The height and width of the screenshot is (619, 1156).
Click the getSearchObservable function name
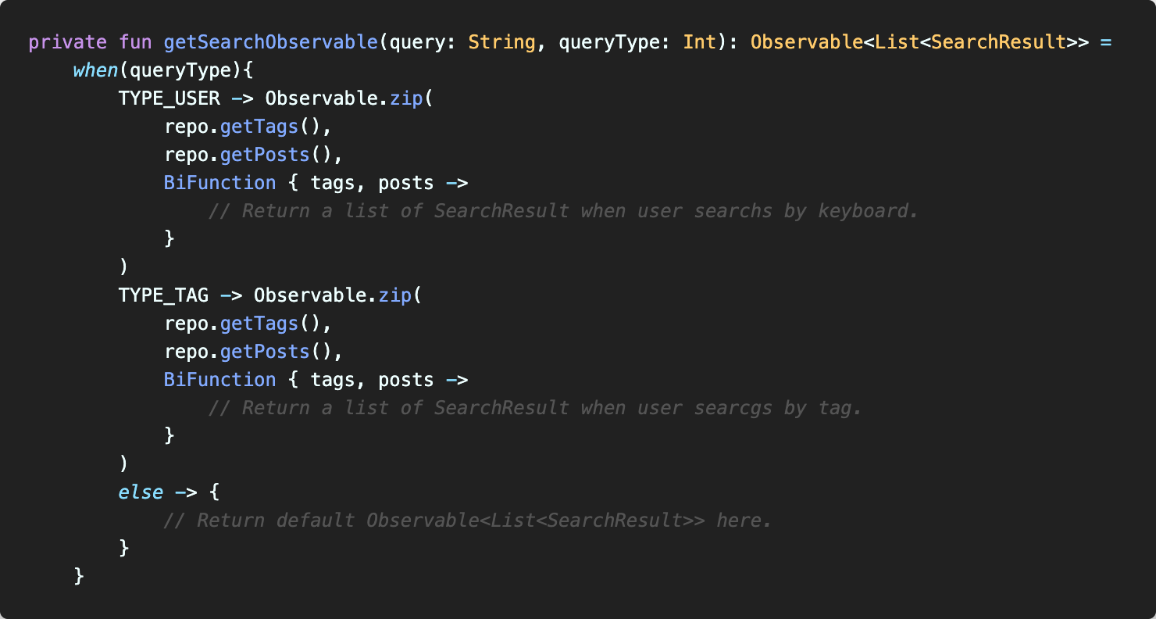point(271,42)
